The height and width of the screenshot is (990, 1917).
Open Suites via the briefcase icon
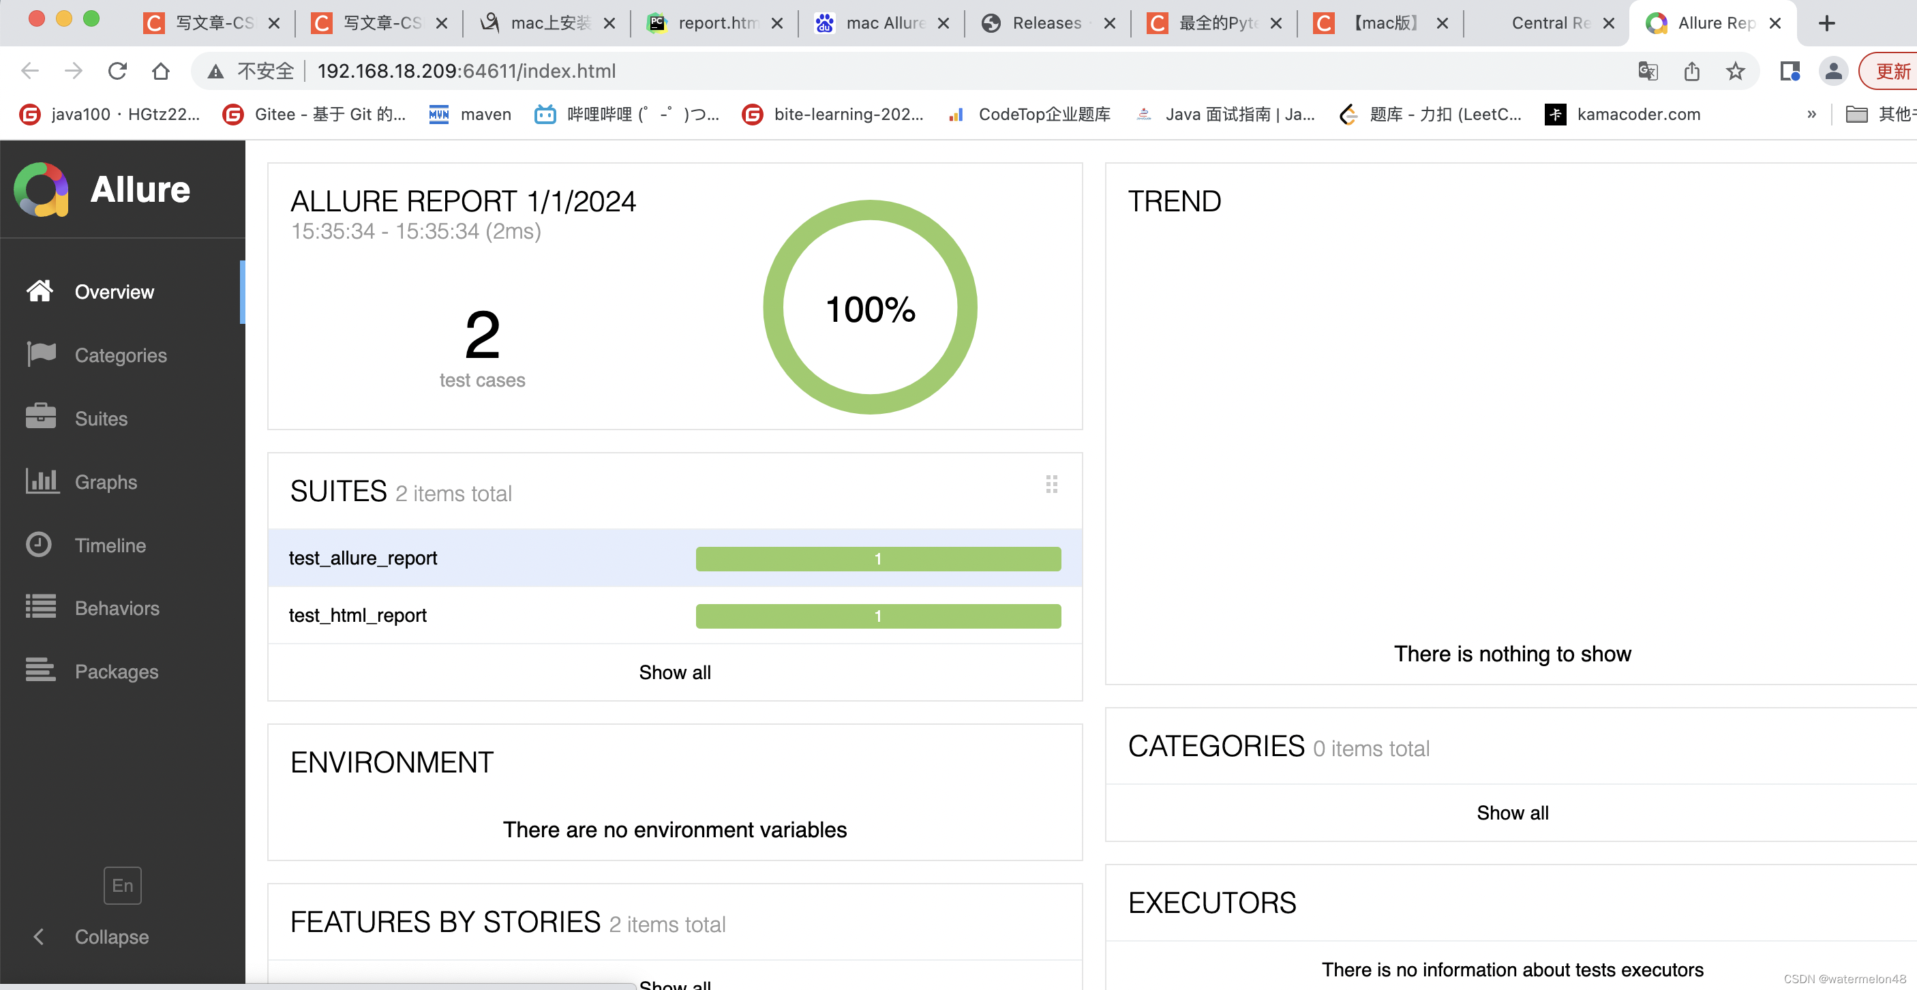coord(41,417)
